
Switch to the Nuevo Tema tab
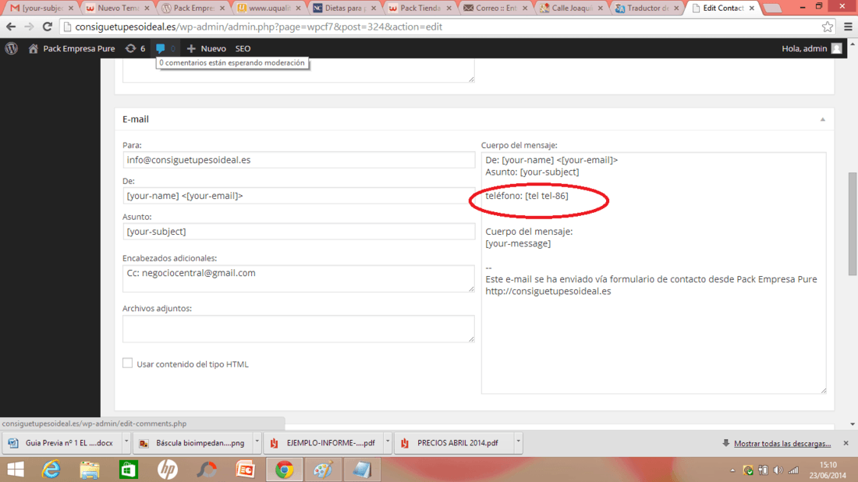click(117, 9)
